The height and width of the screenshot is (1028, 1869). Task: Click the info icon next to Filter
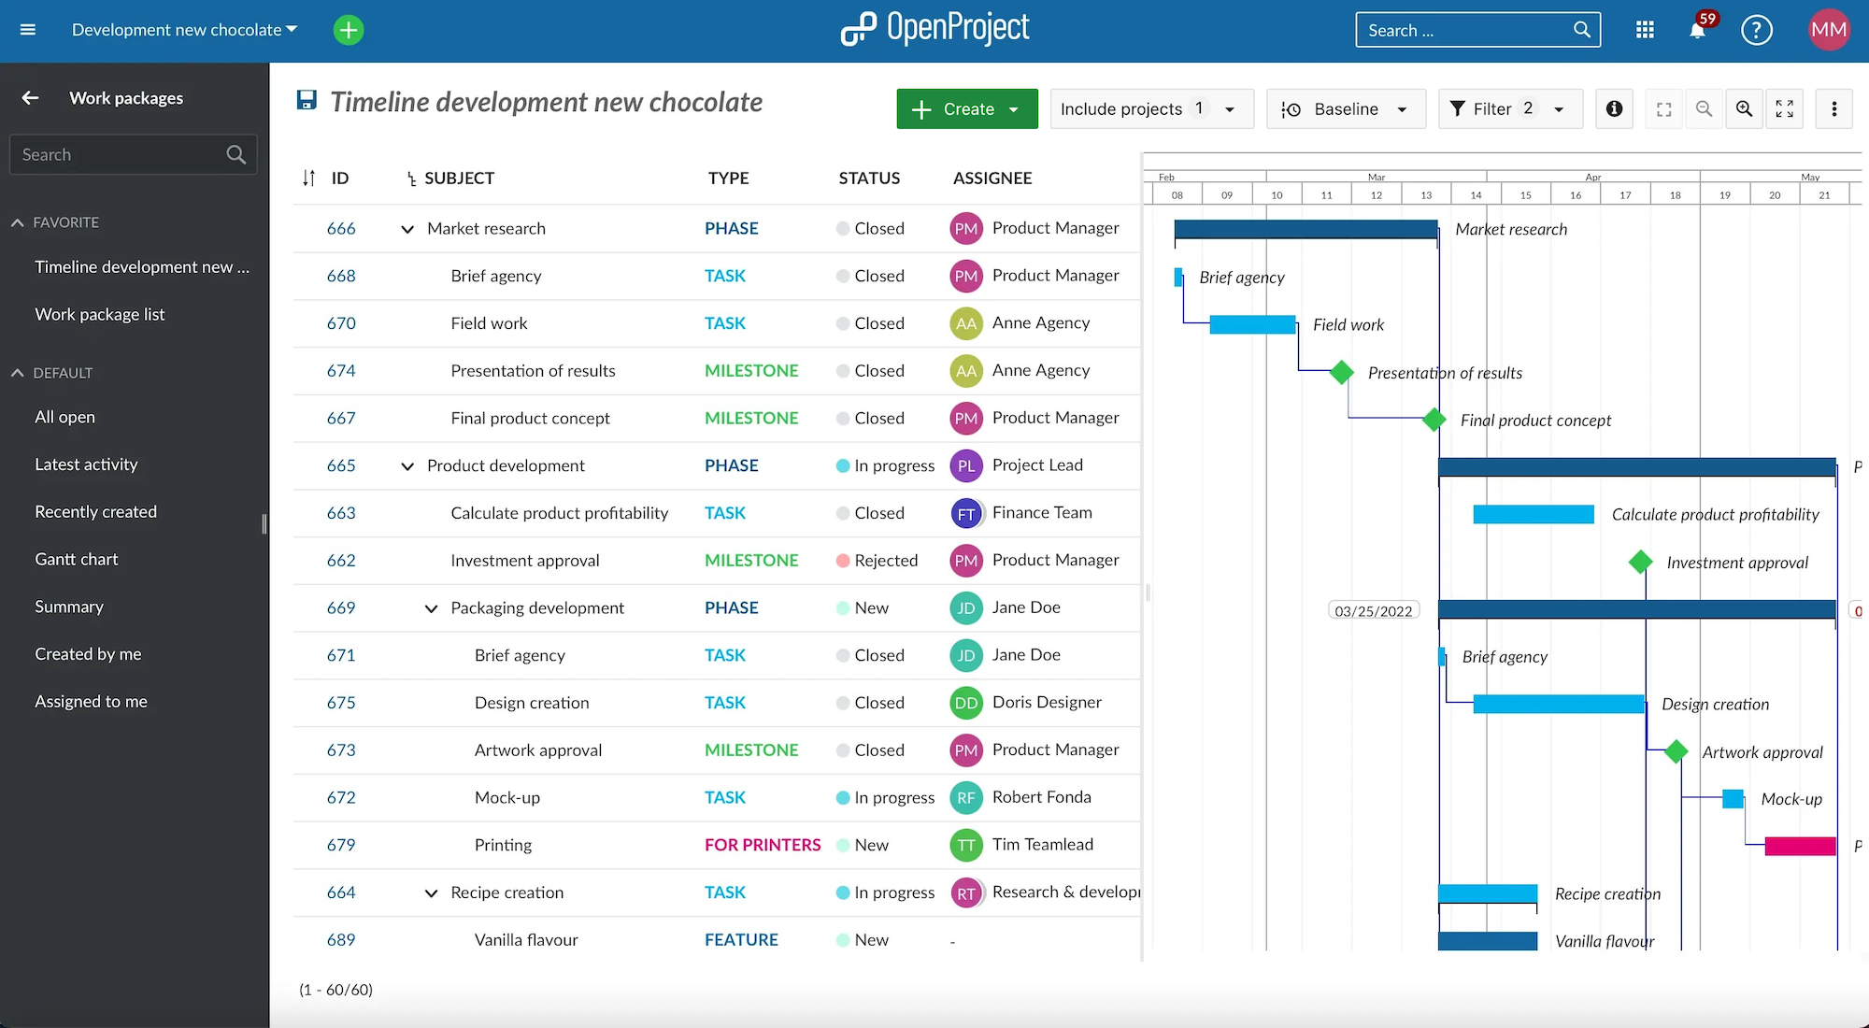coord(1615,109)
